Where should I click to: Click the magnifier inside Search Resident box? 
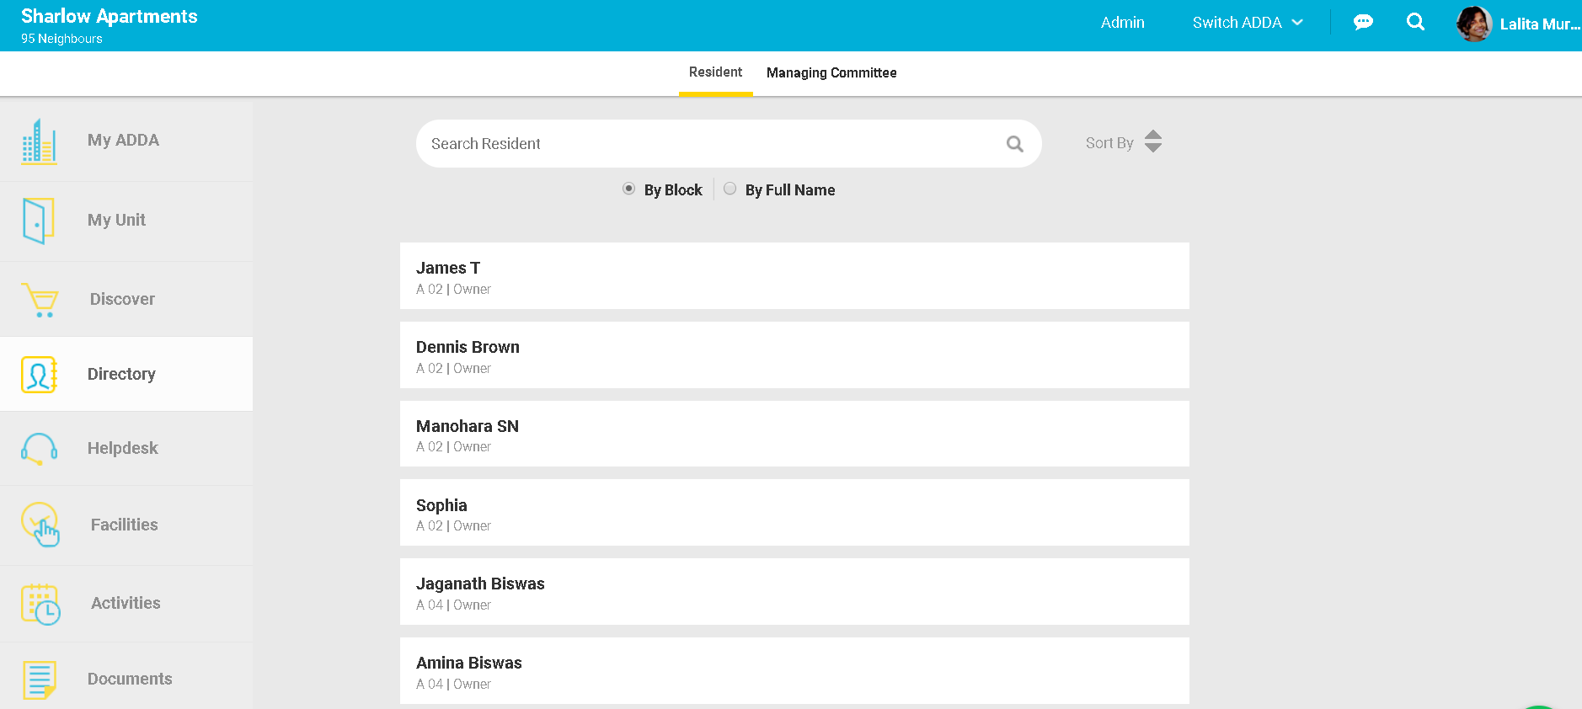[x=1015, y=144]
